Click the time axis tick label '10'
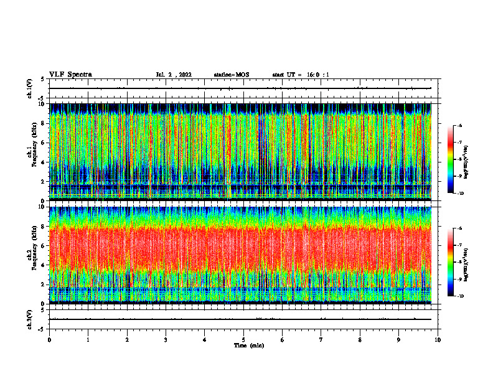This screenshot has height=381, width=493. point(438,340)
